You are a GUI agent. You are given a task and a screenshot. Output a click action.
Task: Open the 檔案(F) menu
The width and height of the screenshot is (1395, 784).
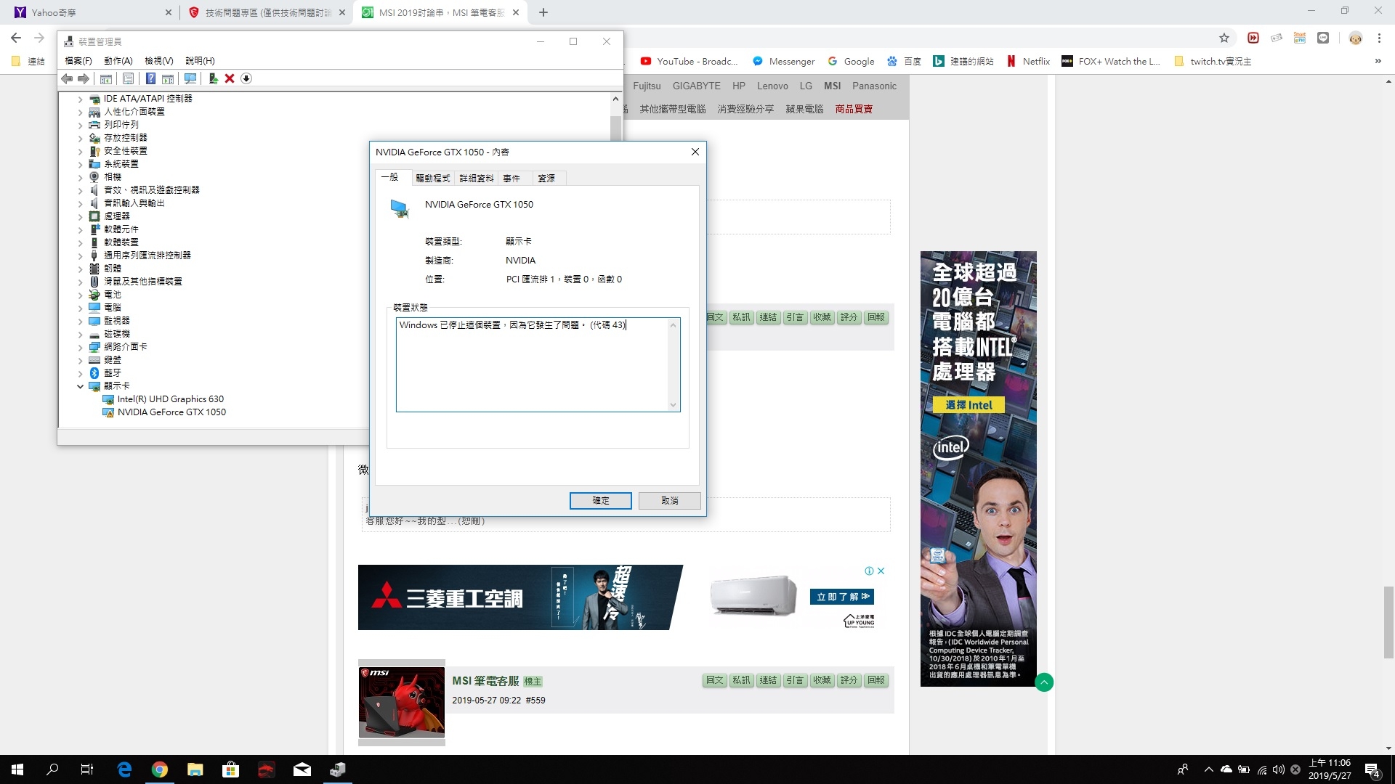78,61
